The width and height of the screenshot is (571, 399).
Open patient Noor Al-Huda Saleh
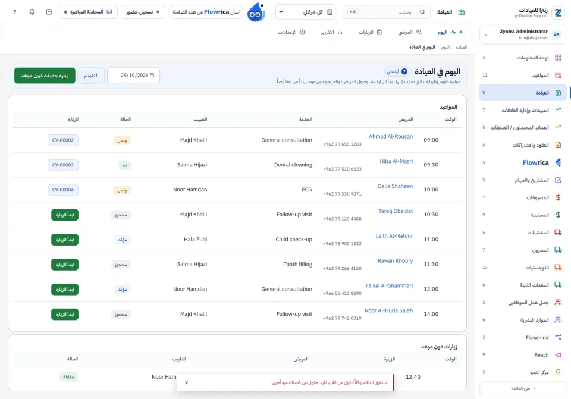tap(388, 310)
